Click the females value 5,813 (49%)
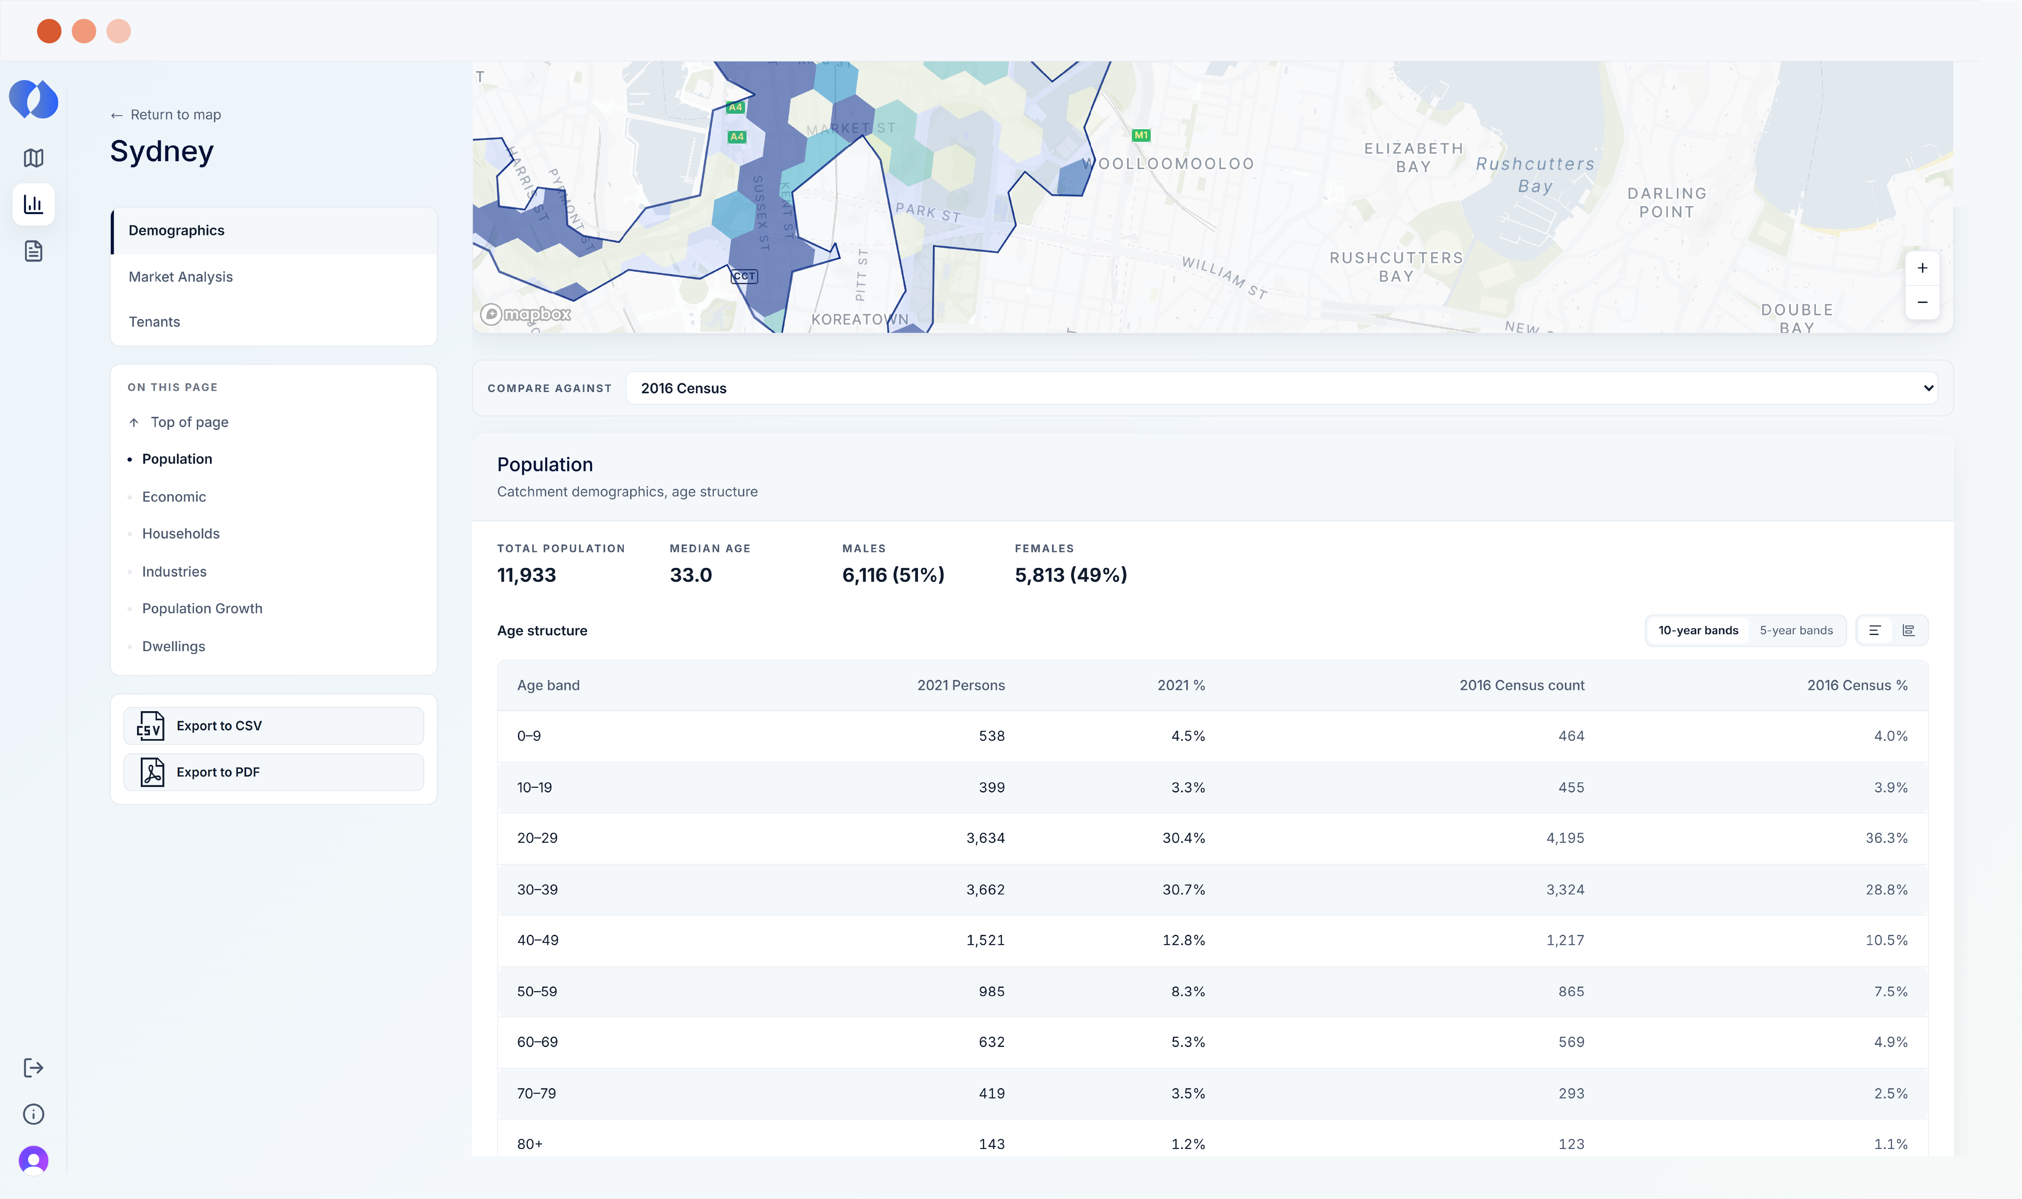The width and height of the screenshot is (2022, 1199). (1071, 575)
